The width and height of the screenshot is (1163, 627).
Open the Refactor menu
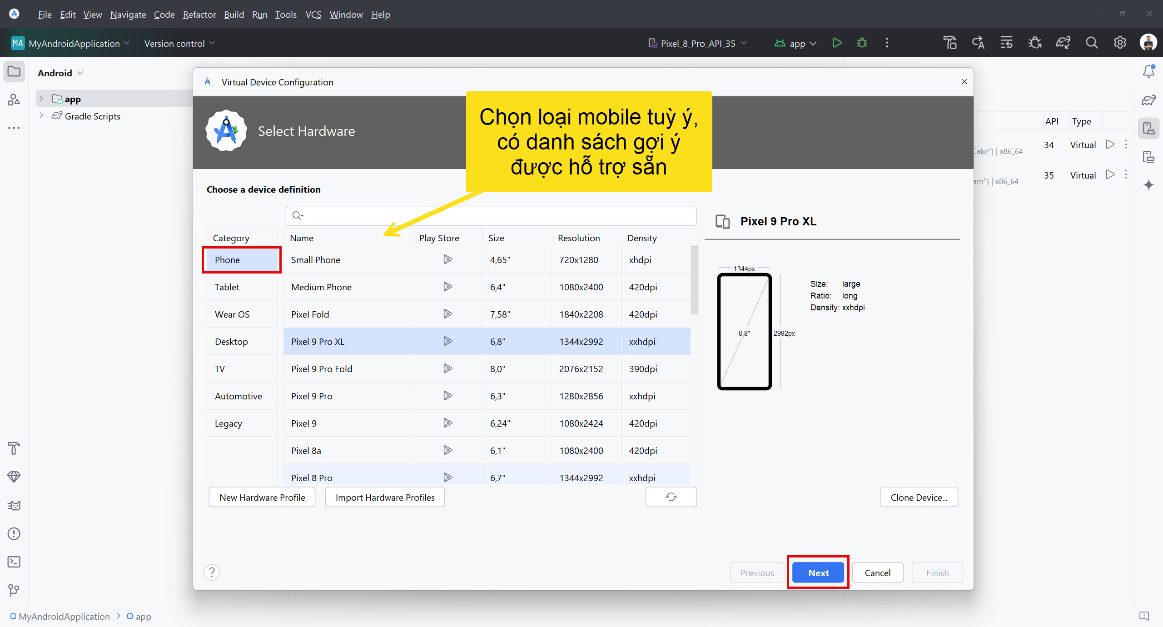199,15
